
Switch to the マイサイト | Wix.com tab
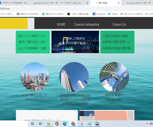pos(73,3)
